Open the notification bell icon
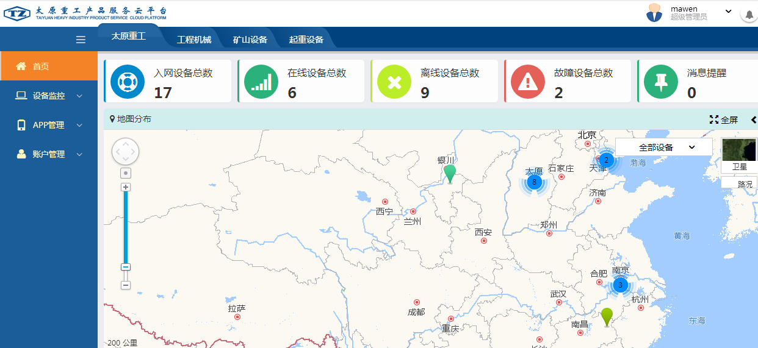 click(x=748, y=14)
